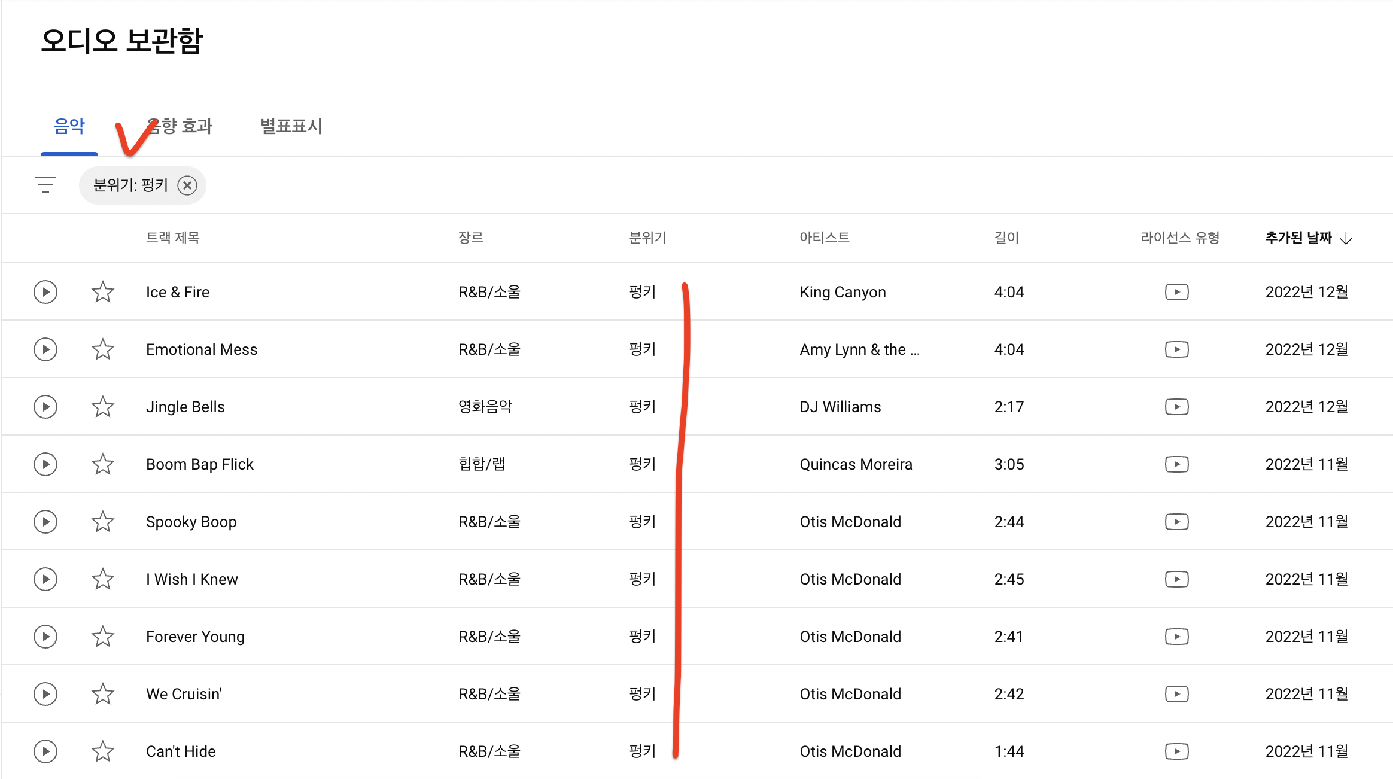
Task: Click R&B/소울 genre in Ice & Fire row
Action: (489, 292)
